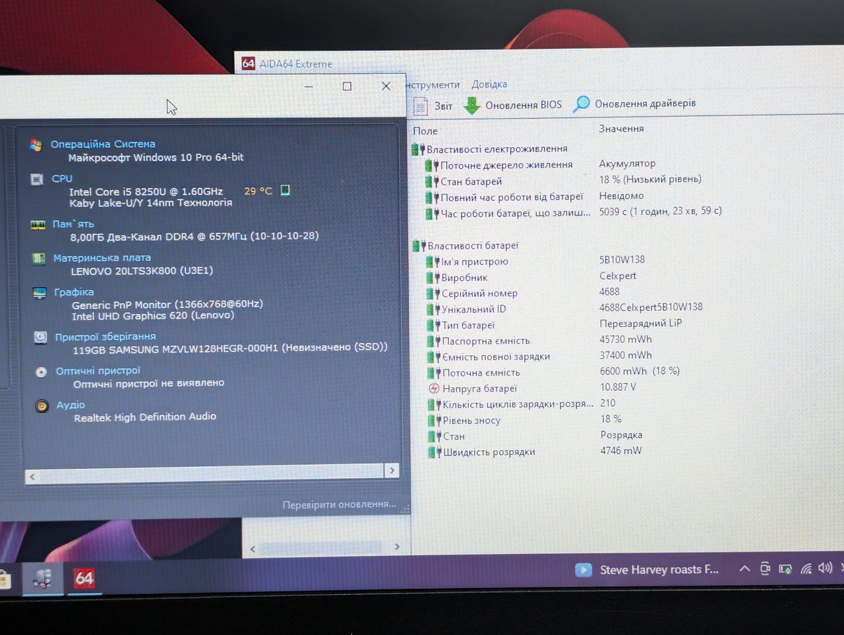Viewport: 844px width, 635px height.
Task: Click the battery status tray icon
Action: coord(785,569)
